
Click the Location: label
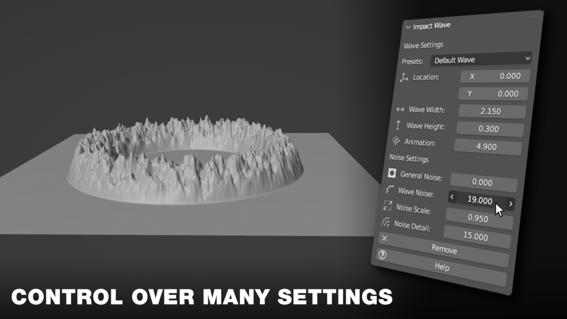[x=426, y=77]
